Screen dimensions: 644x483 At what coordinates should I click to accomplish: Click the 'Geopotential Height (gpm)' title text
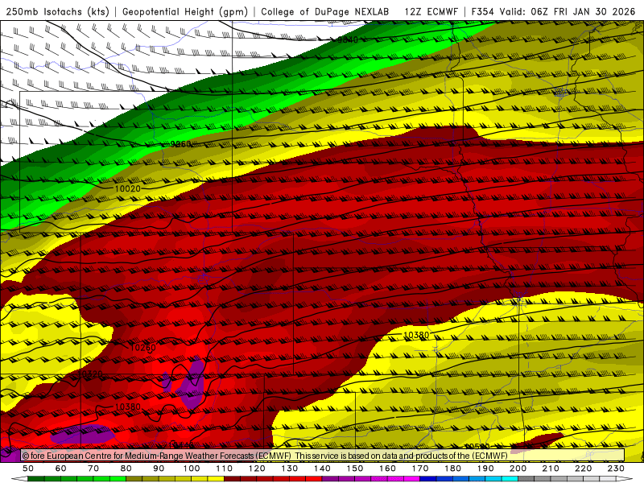(185, 12)
